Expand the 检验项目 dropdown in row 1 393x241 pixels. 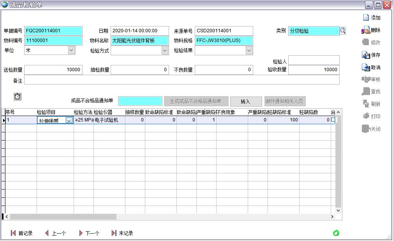(69, 120)
